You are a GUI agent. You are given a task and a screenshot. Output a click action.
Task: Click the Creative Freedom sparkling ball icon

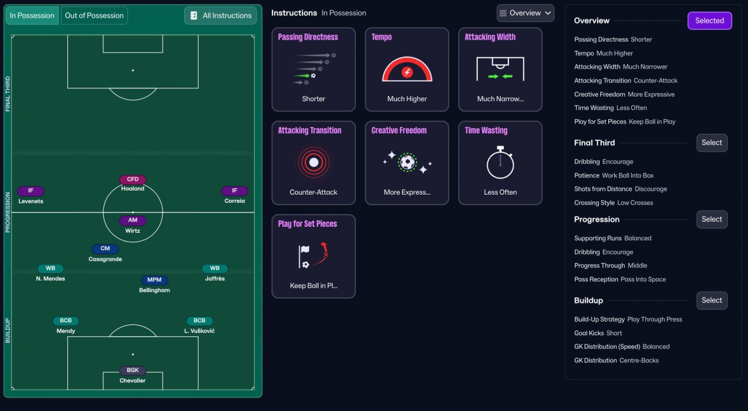coord(407,163)
